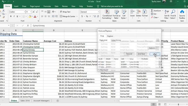Click the Format cells icon

145,14
